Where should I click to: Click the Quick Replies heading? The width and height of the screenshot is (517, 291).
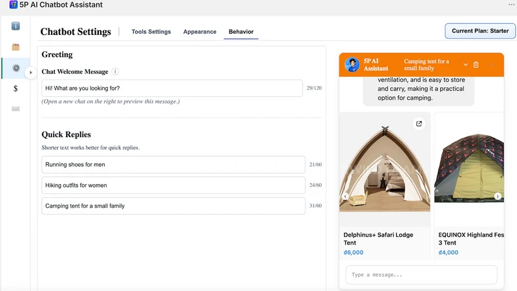[66, 135]
